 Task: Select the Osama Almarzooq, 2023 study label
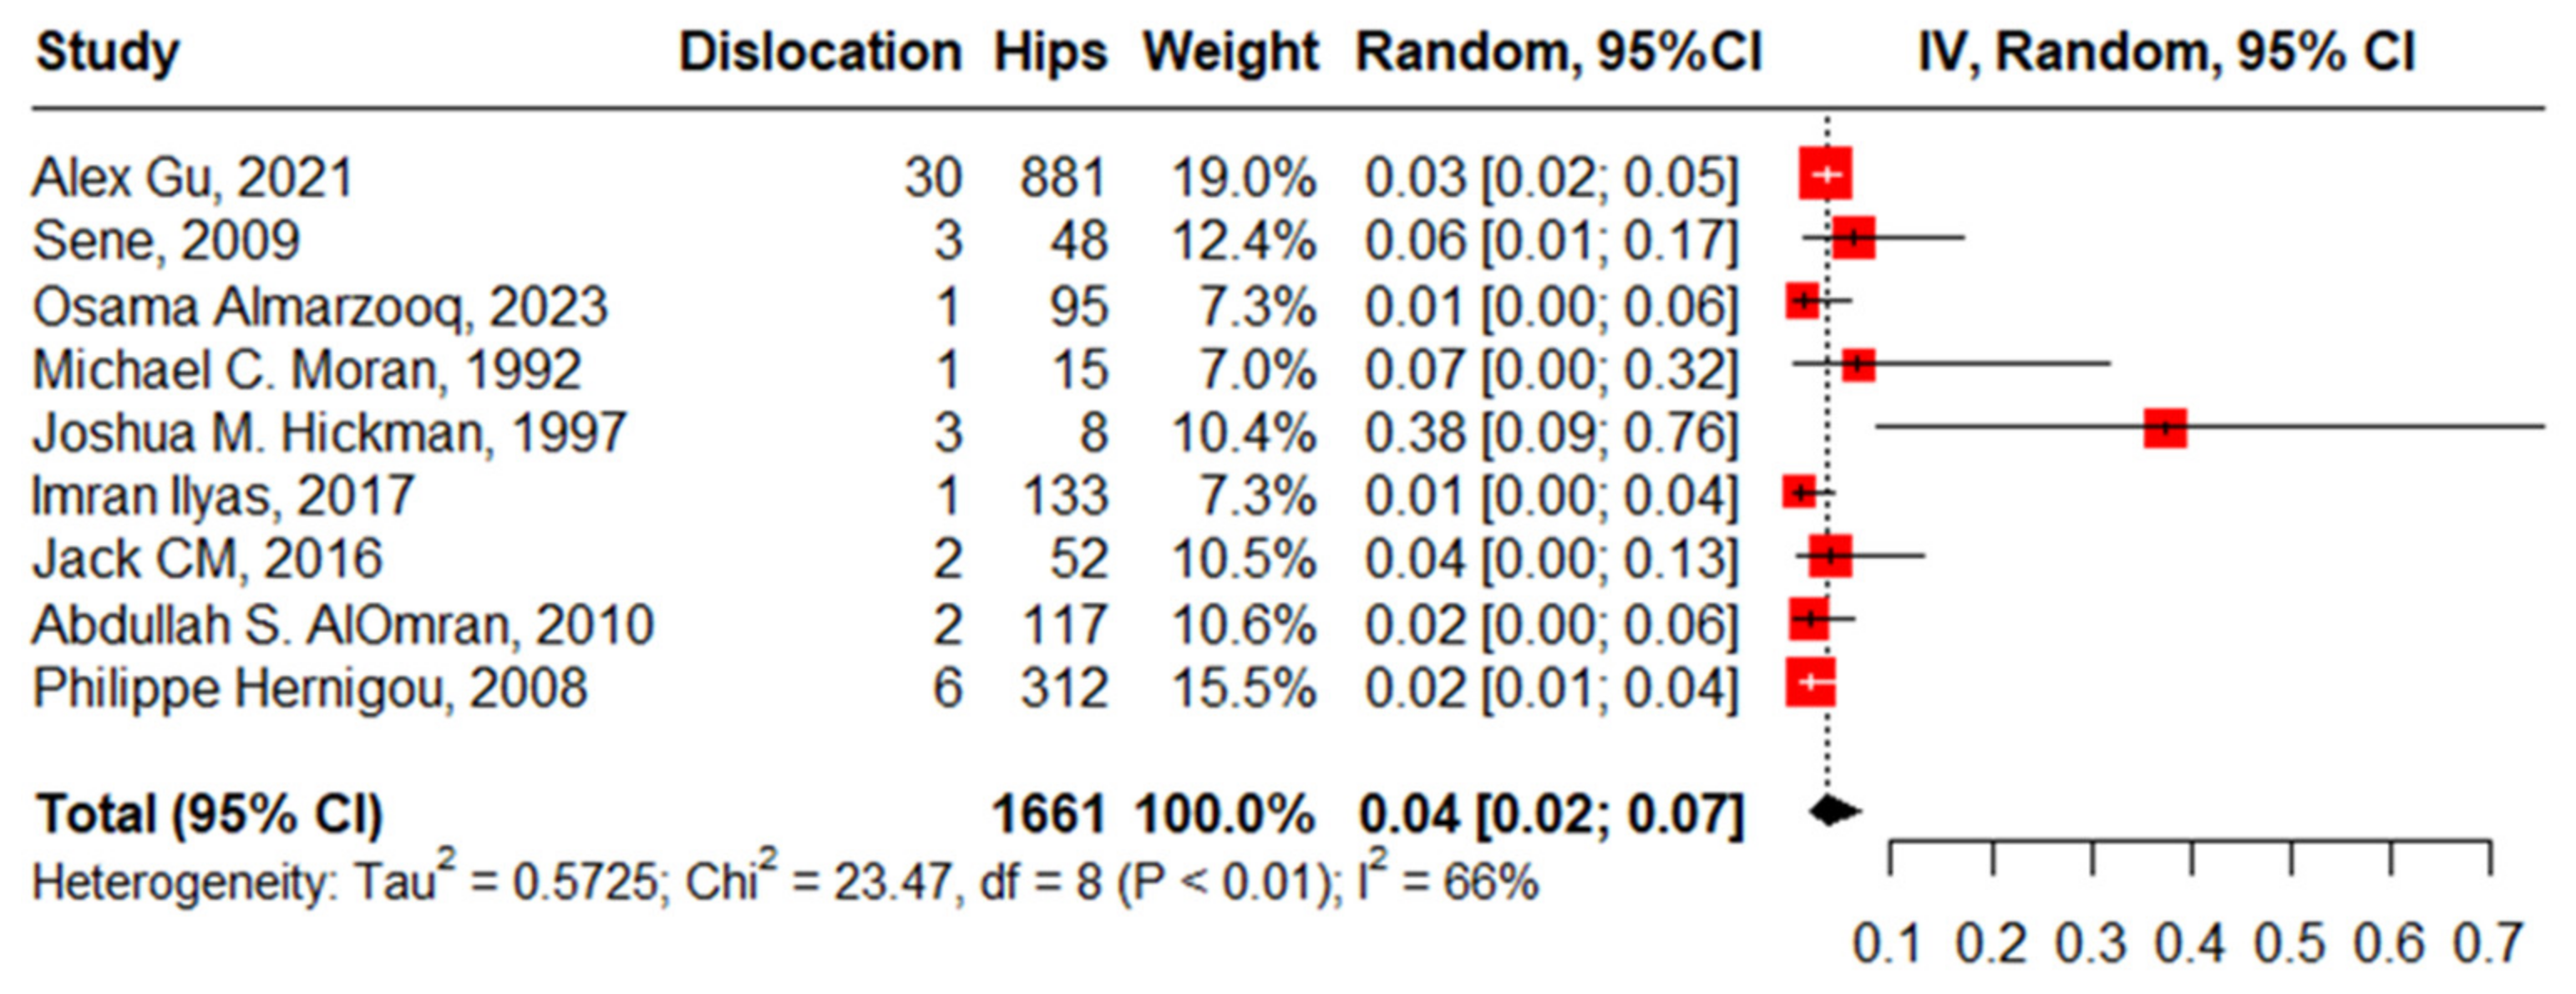(x=320, y=306)
